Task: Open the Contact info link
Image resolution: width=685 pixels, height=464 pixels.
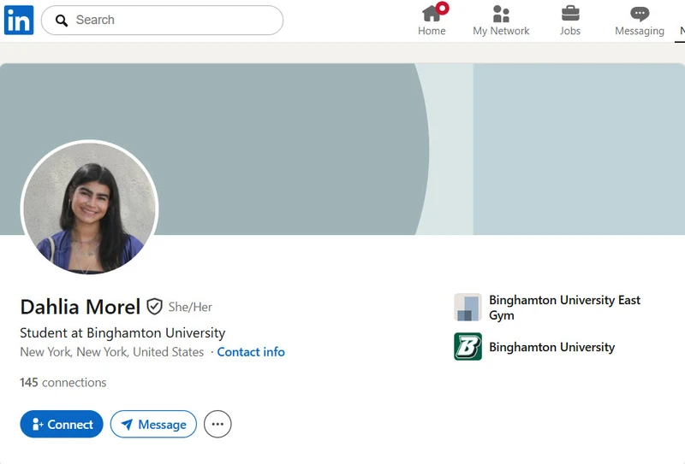Action: point(251,352)
